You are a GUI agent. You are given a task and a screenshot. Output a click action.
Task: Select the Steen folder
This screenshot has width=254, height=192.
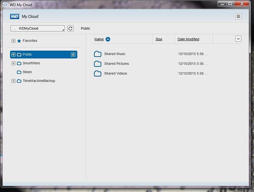tap(27, 72)
